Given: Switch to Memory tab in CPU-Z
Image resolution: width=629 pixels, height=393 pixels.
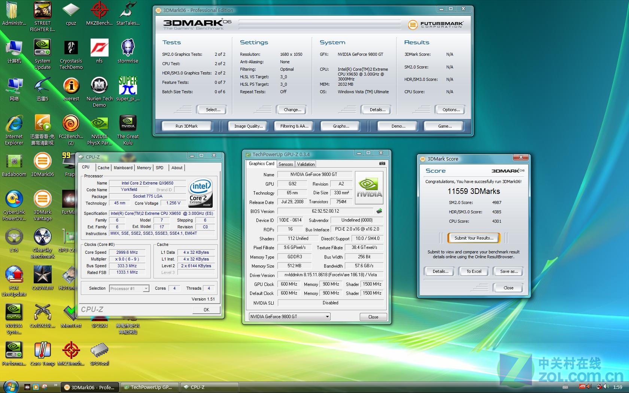Looking at the screenshot, I should 144,168.
